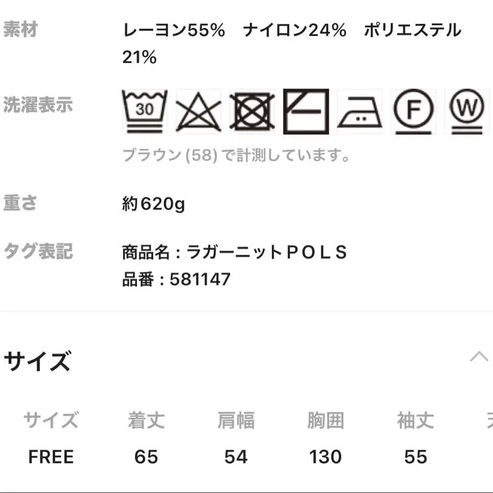The height and width of the screenshot is (493, 493).
Task: Click the W wet-clean circle icon
Action: pos(467,111)
